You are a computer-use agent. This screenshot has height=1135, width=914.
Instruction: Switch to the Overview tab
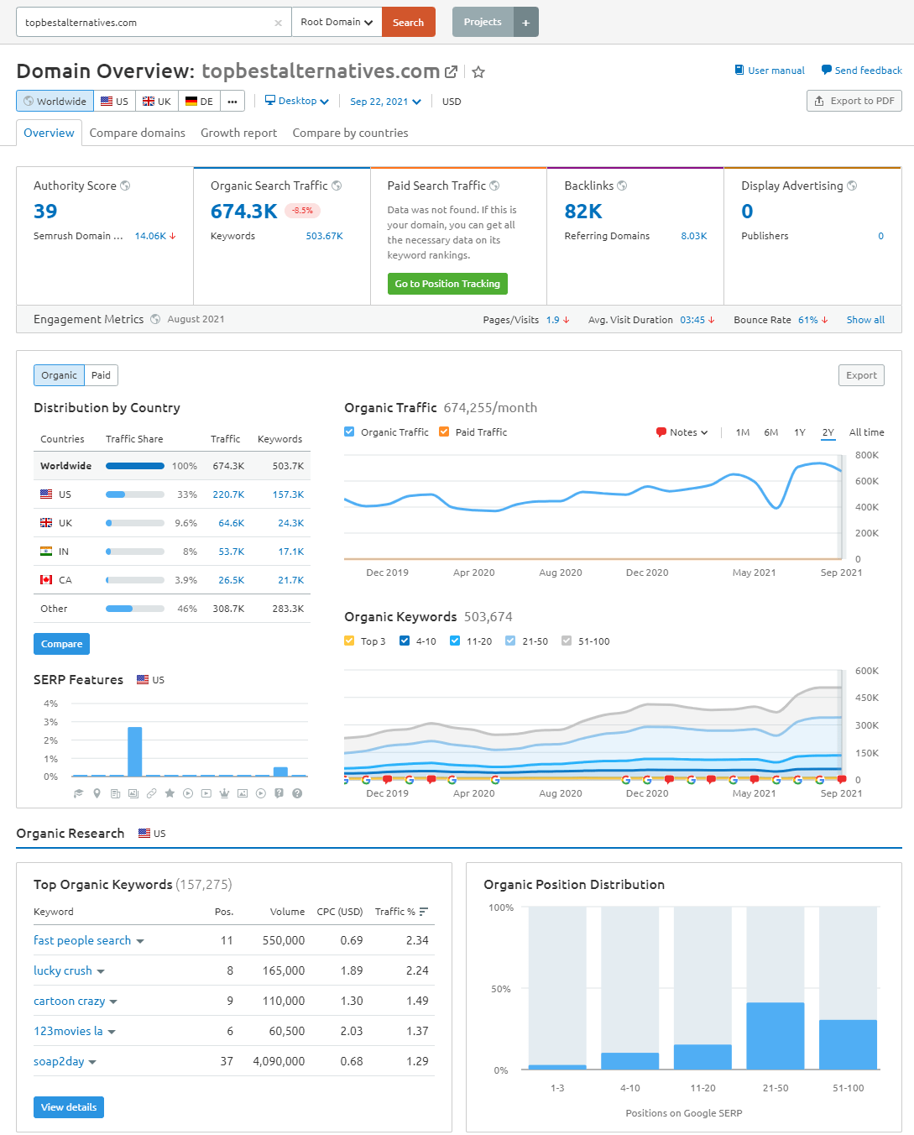(49, 133)
